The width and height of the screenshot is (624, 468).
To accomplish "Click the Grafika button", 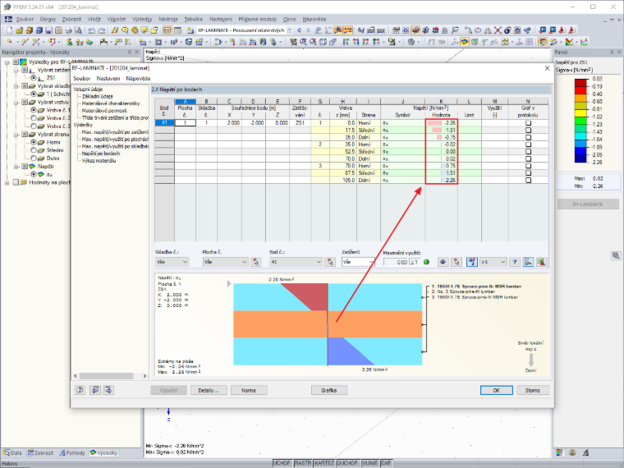I will [328, 390].
